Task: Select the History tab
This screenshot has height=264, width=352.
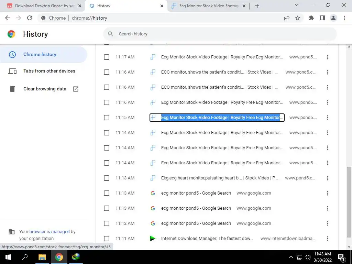Action: pos(126,6)
